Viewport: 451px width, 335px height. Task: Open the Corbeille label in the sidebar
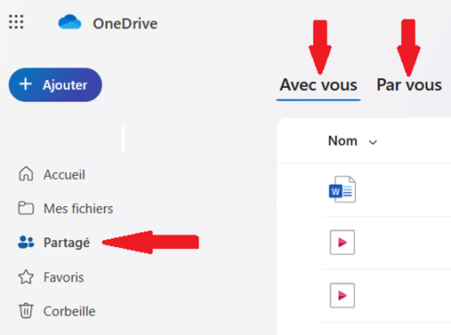coord(69,311)
